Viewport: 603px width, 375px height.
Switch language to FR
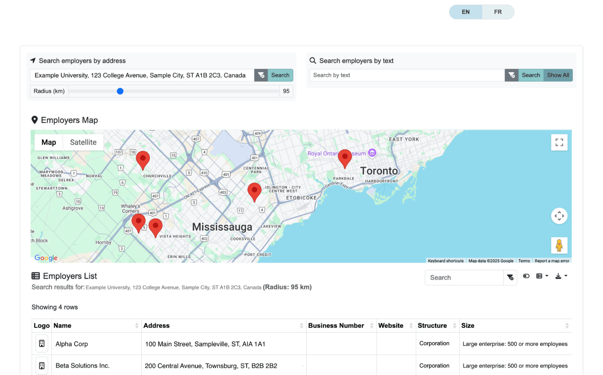498,12
